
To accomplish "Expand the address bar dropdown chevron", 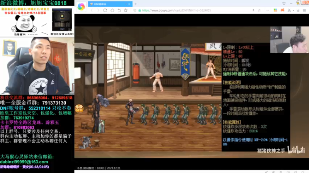I will [267, 10].
